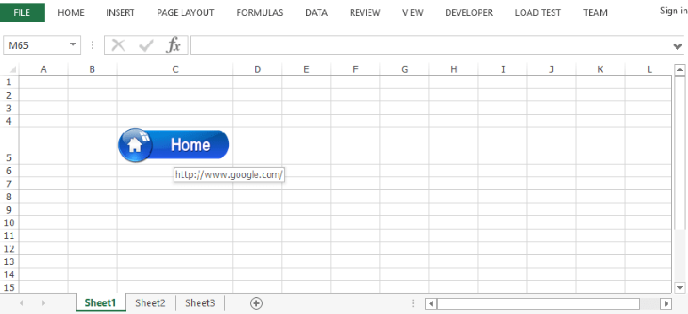
Task: Click the sheet tab bar splitter dots
Action: (x=413, y=303)
